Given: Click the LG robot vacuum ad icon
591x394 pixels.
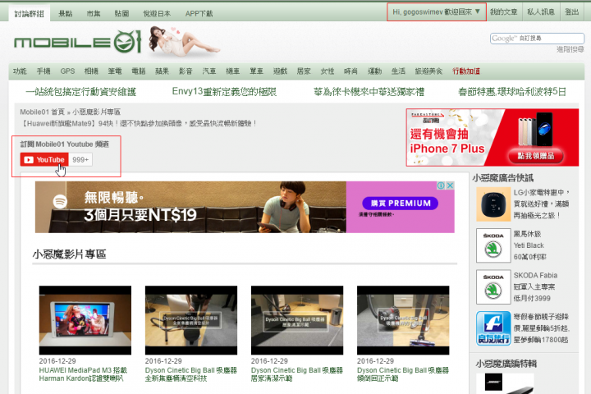Looking at the screenshot, I should [493, 204].
